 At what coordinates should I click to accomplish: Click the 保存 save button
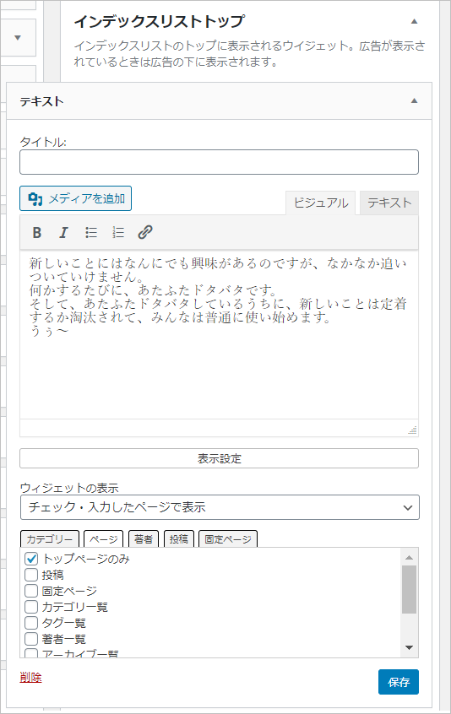[398, 682]
